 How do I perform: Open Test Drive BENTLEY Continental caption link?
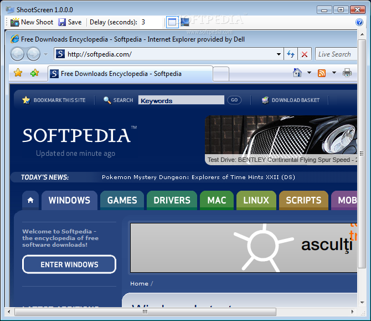pos(282,160)
